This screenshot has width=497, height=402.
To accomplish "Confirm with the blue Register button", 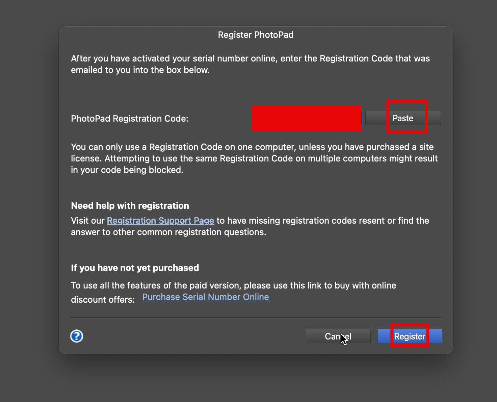I will pyautogui.click(x=410, y=336).
